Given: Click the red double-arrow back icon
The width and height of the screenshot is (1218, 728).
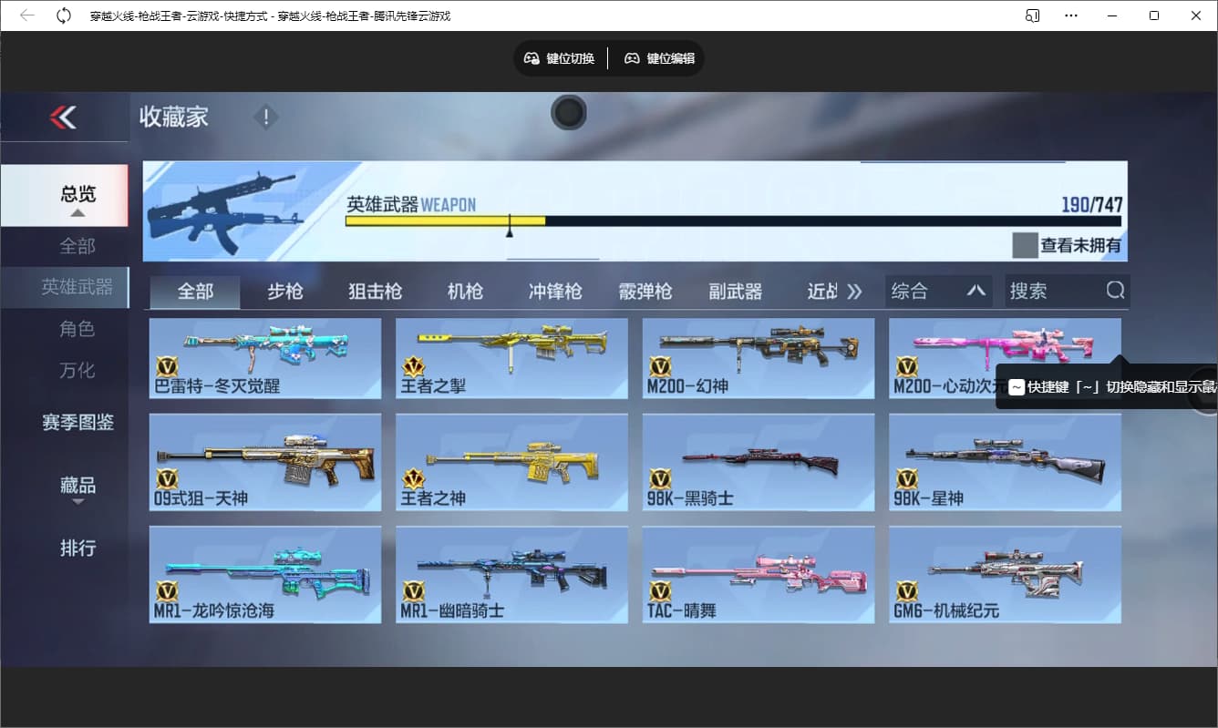Looking at the screenshot, I should click(63, 117).
